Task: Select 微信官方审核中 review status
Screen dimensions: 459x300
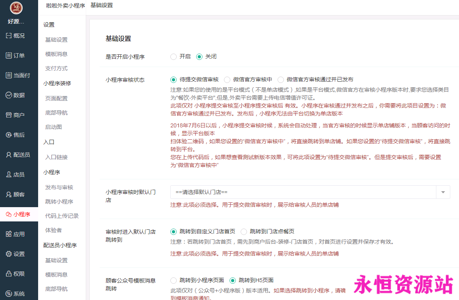Action: (227, 80)
